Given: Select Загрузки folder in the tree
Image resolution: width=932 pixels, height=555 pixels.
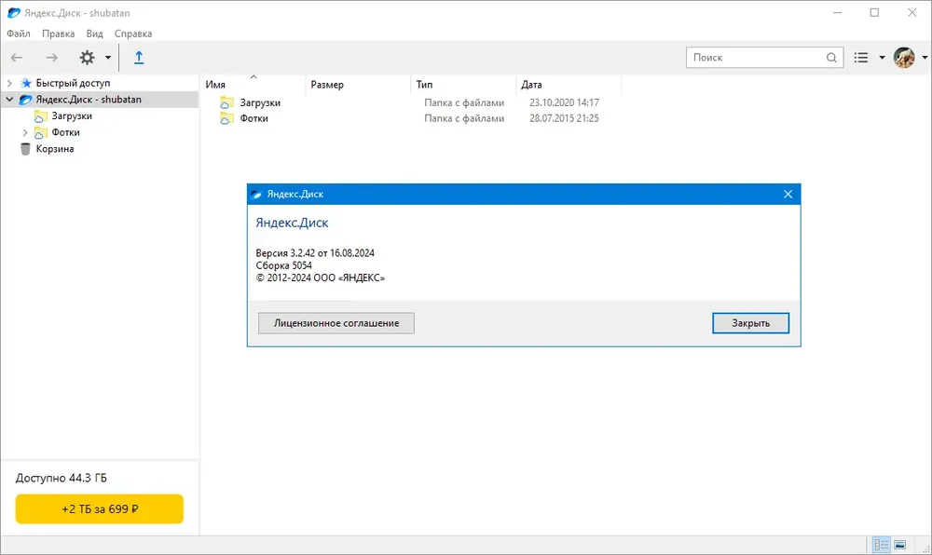Looking at the screenshot, I should tap(72, 115).
